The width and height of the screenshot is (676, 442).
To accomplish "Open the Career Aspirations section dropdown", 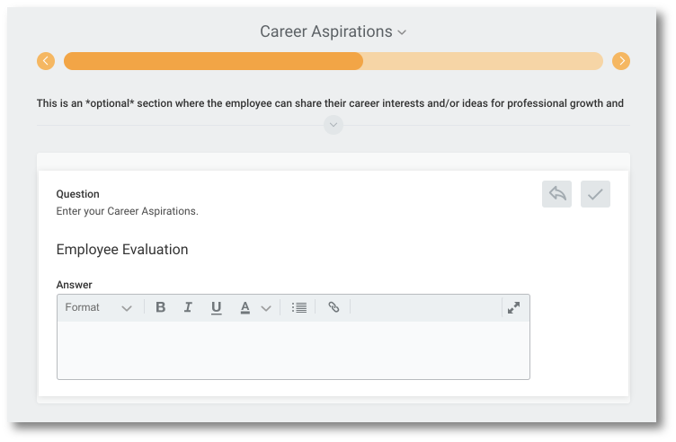I will pyautogui.click(x=333, y=31).
